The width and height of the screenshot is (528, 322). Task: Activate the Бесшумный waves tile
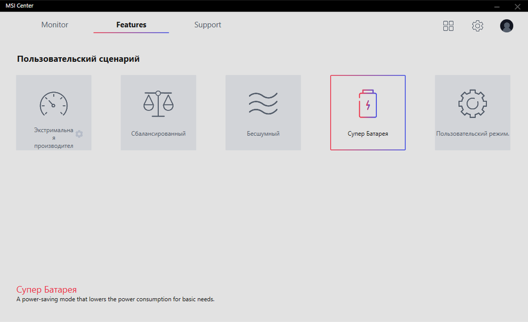[x=263, y=113]
